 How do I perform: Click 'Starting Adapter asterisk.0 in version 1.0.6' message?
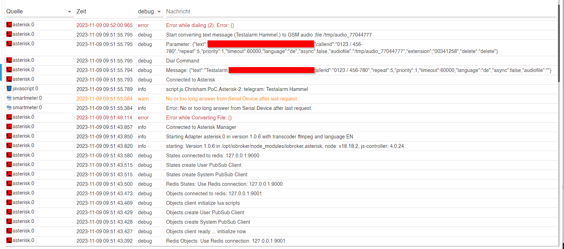[260, 137]
